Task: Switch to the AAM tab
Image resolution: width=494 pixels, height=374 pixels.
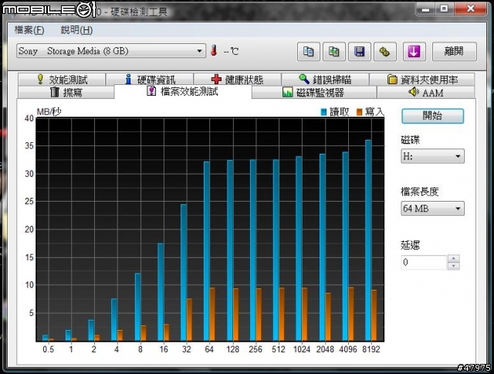Action: [x=426, y=92]
